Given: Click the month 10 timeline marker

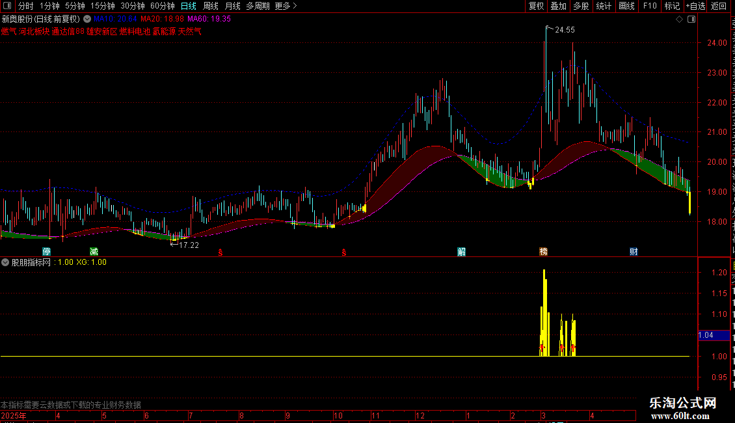Looking at the screenshot, I should pyautogui.click(x=338, y=415).
